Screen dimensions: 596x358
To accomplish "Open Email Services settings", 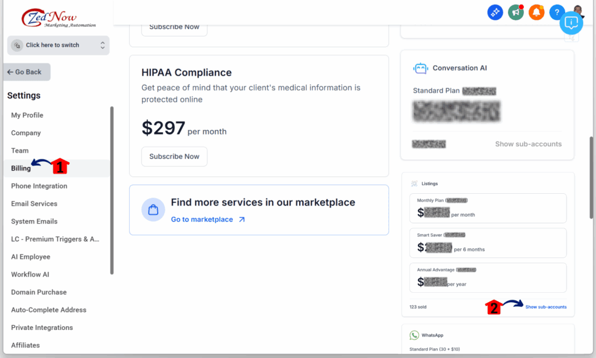I will coord(34,204).
